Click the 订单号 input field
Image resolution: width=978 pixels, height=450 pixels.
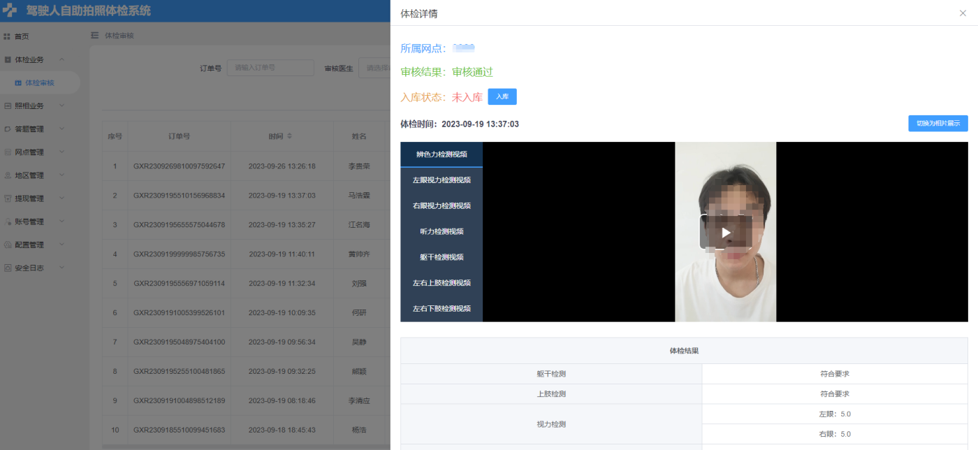(270, 68)
